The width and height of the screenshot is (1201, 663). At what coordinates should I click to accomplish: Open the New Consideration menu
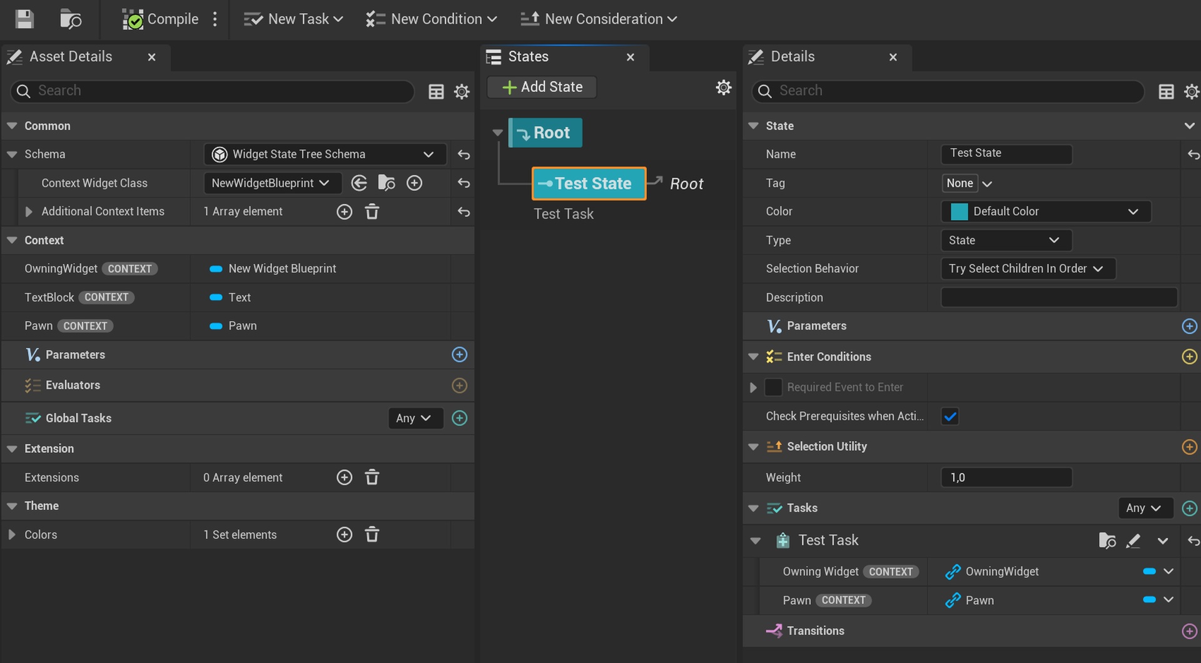pos(599,19)
